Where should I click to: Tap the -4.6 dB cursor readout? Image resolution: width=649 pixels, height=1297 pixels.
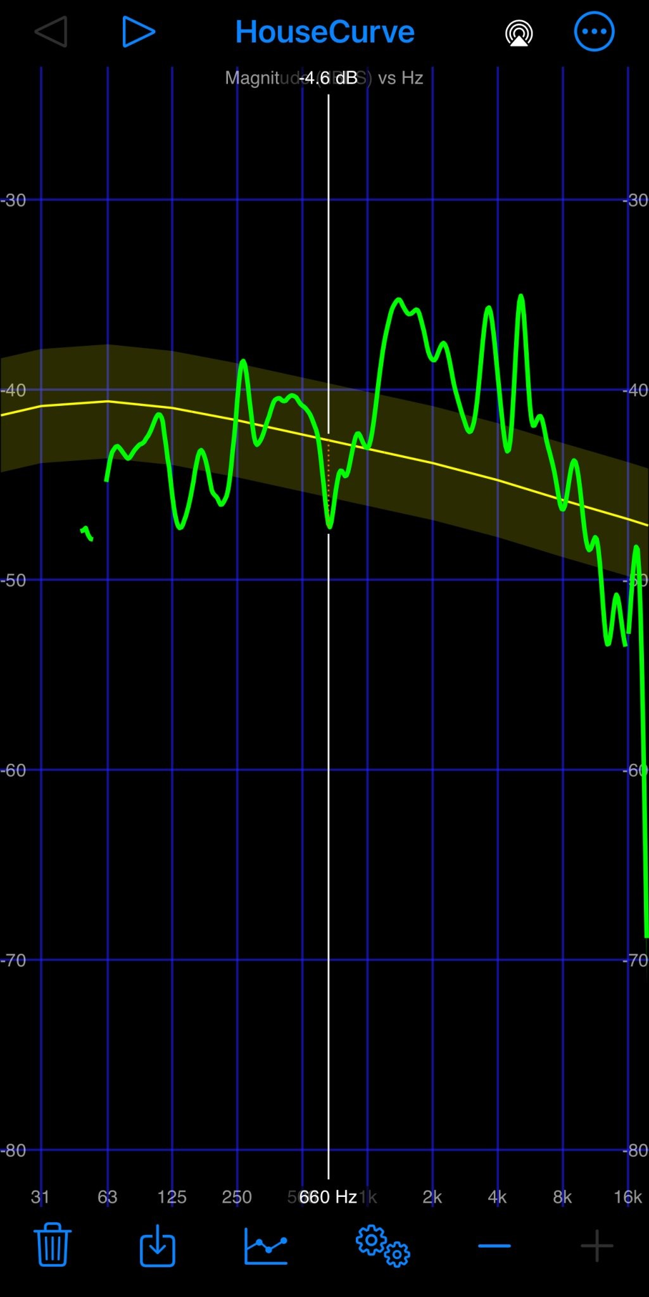click(x=329, y=78)
